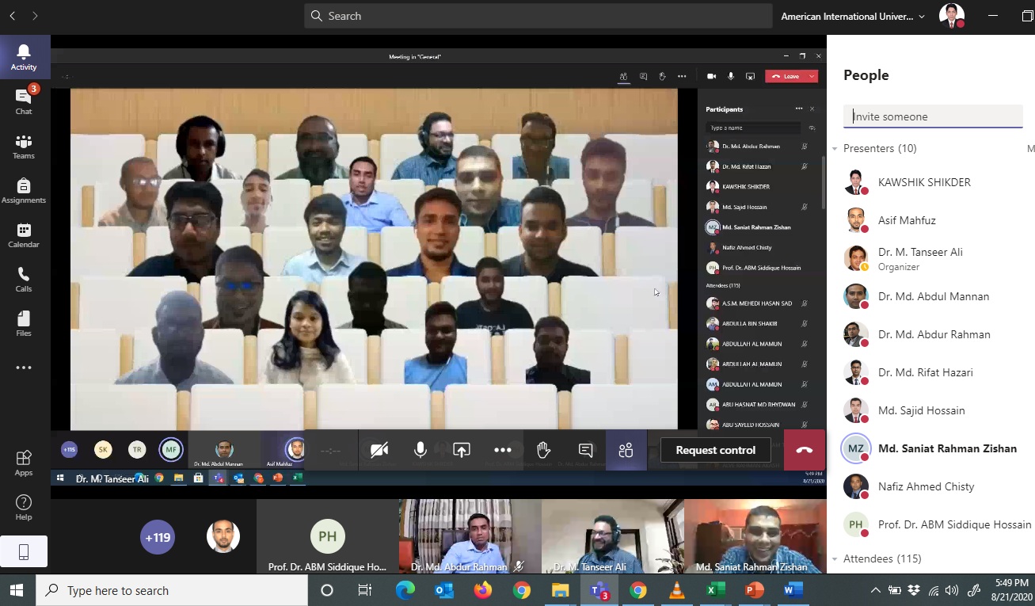
Task: Hang up the call with red button
Action: (804, 450)
